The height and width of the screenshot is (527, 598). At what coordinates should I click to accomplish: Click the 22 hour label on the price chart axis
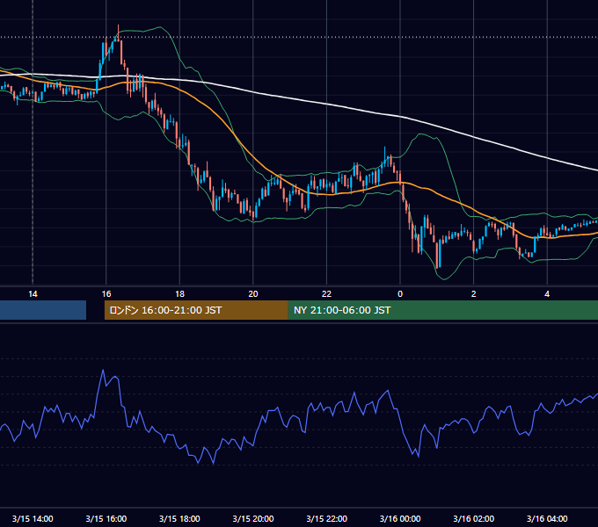[326, 294]
